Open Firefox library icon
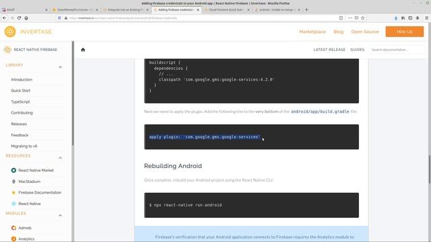This screenshot has height=242, width=431. pos(403,18)
